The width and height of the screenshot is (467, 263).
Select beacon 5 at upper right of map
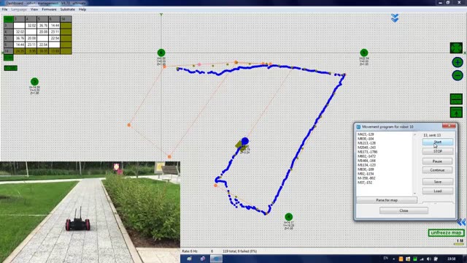[x=363, y=53]
